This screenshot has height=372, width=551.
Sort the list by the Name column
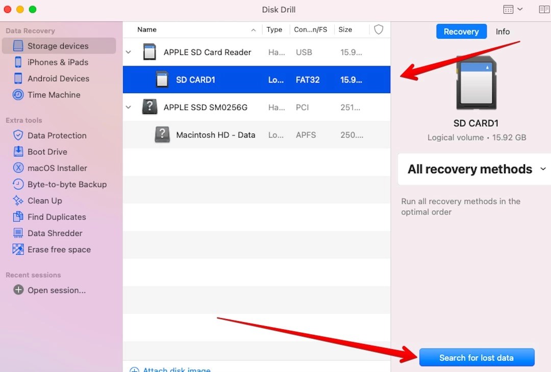click(x=147, y=30)
